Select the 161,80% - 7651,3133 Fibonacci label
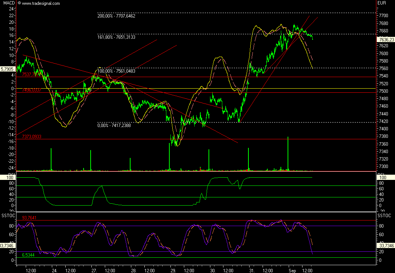 click(x=116, y=37)
